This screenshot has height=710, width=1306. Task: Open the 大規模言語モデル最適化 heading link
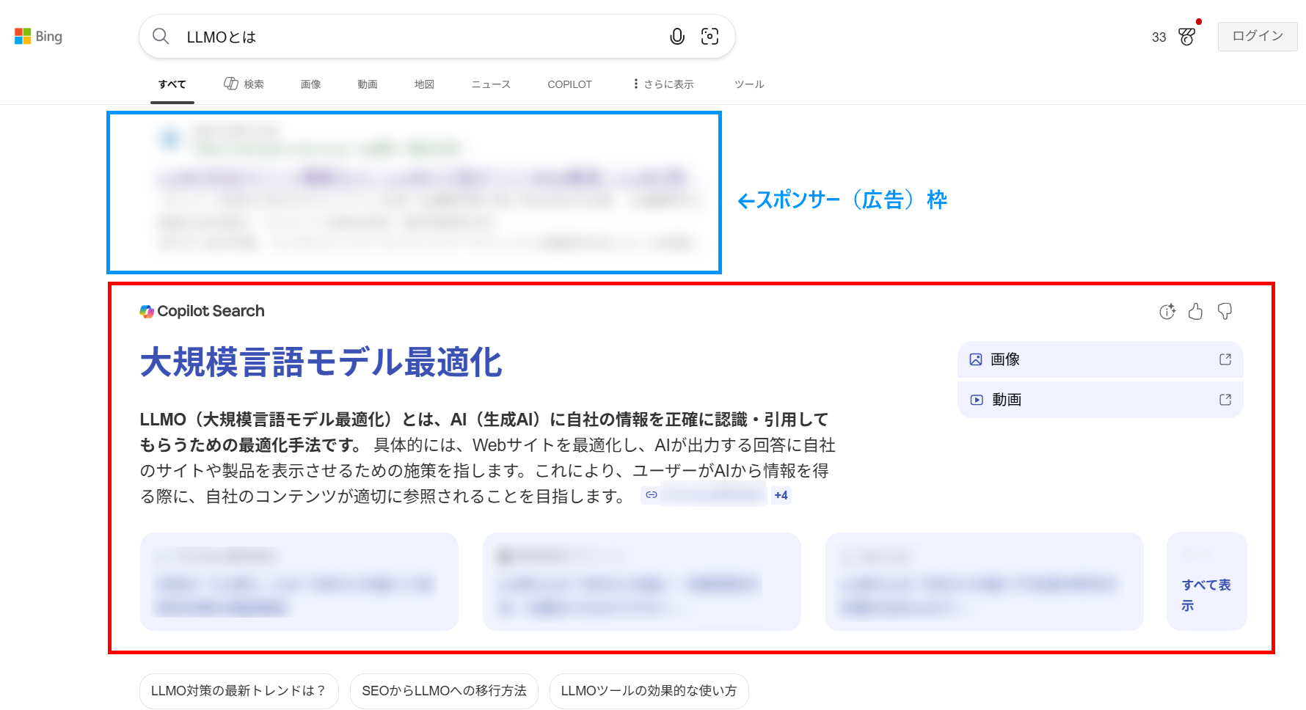321,362
